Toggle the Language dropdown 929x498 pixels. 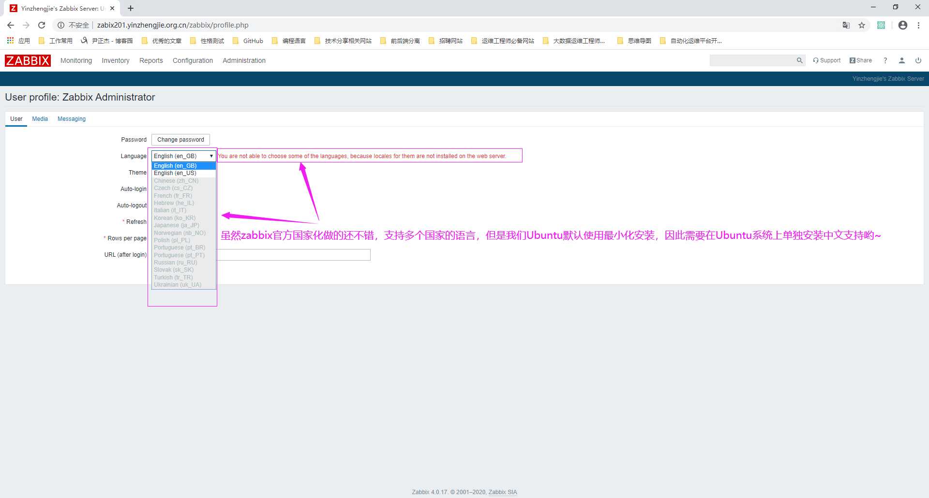(x=183, y=156)
